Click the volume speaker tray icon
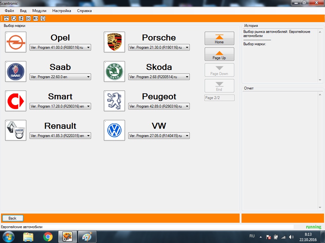Viewport: 325px width, 243px height. (291, 237)
